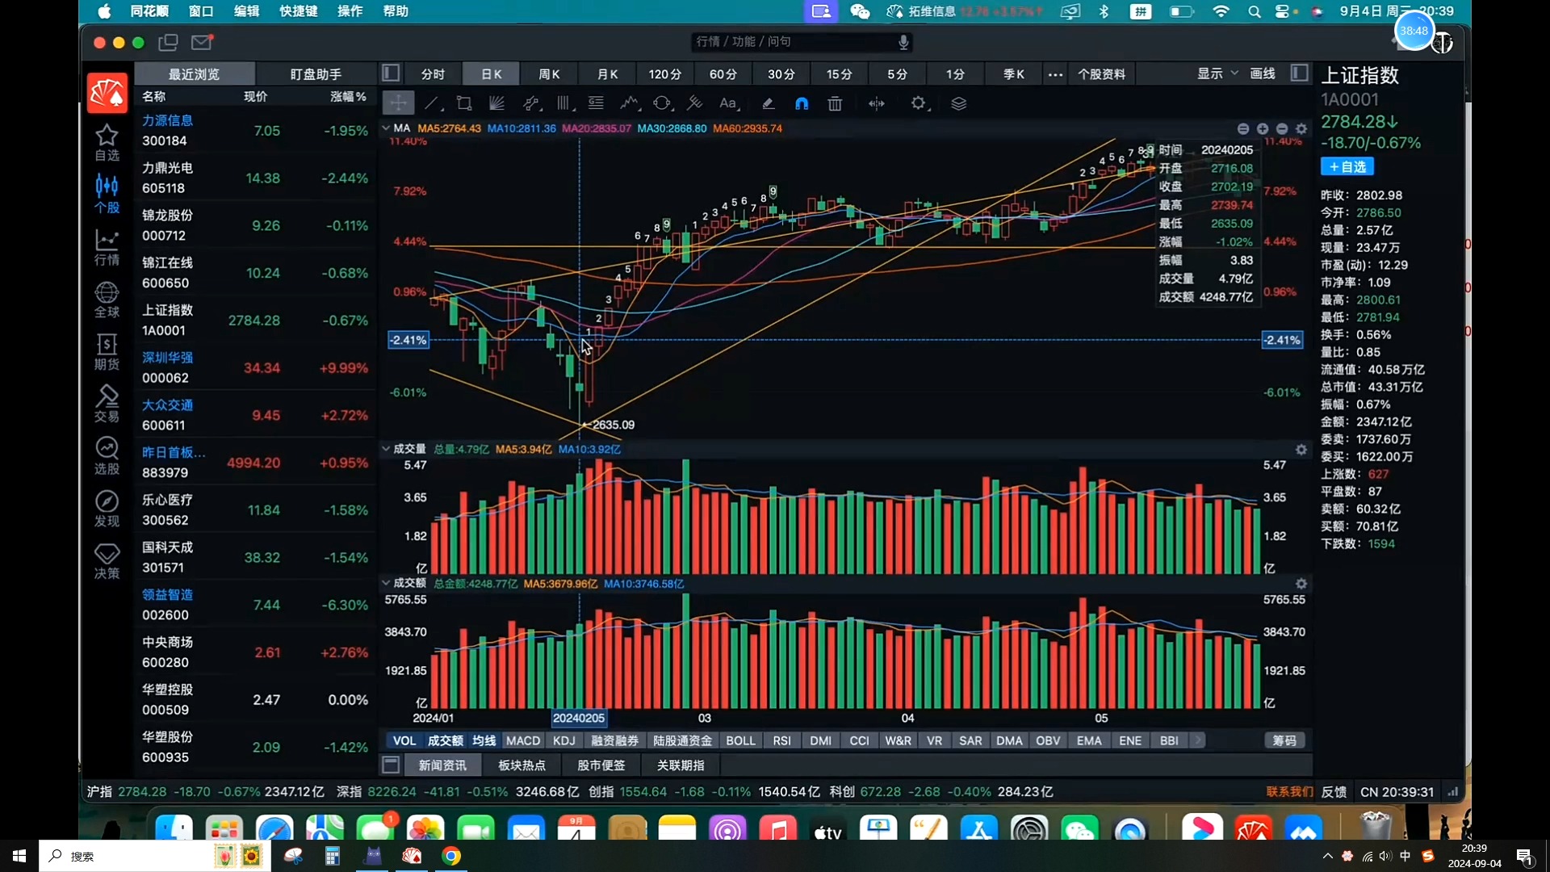Open 行情 market section in sidebar
The image size is (1550, 872).
(x=107, y=247)
